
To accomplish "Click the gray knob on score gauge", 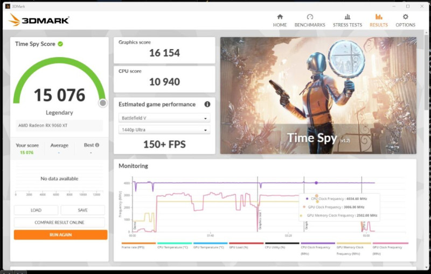I will click(103, 103).
